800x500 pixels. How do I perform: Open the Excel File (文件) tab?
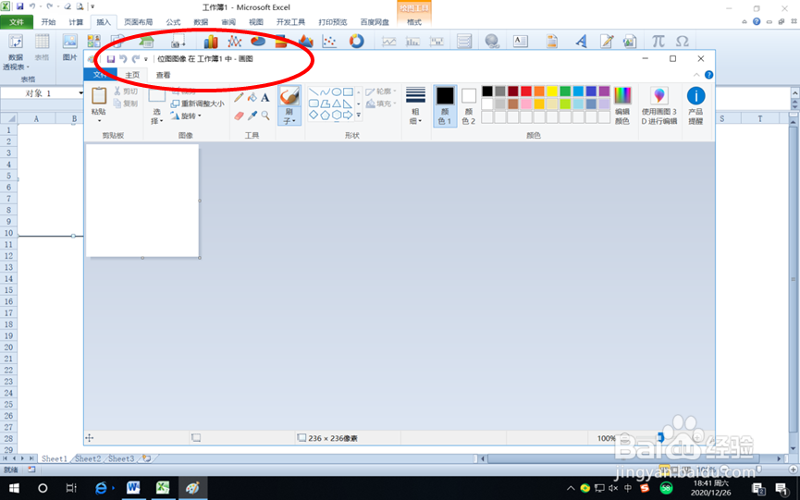17,22
